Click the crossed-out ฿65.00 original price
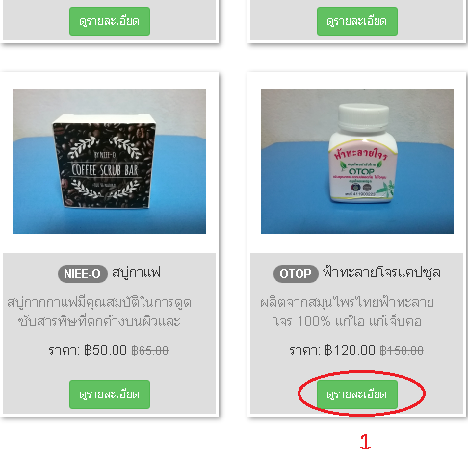468x455 pixels. (150, 350)
